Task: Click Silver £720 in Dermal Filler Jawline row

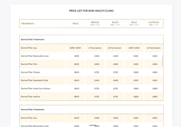Action: point(116,97)
